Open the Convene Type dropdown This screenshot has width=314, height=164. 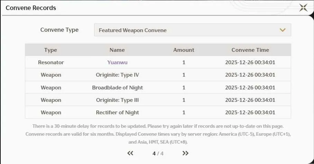coord(192,30)
